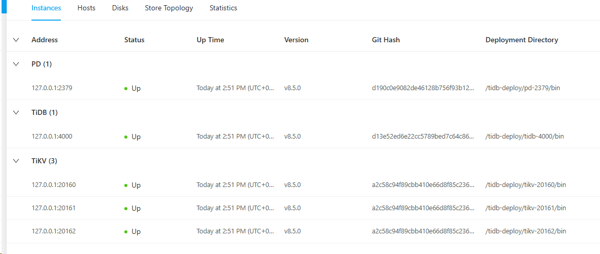Collapse the TiKV (3) group

pyautogui.click(x=16, y=161)
